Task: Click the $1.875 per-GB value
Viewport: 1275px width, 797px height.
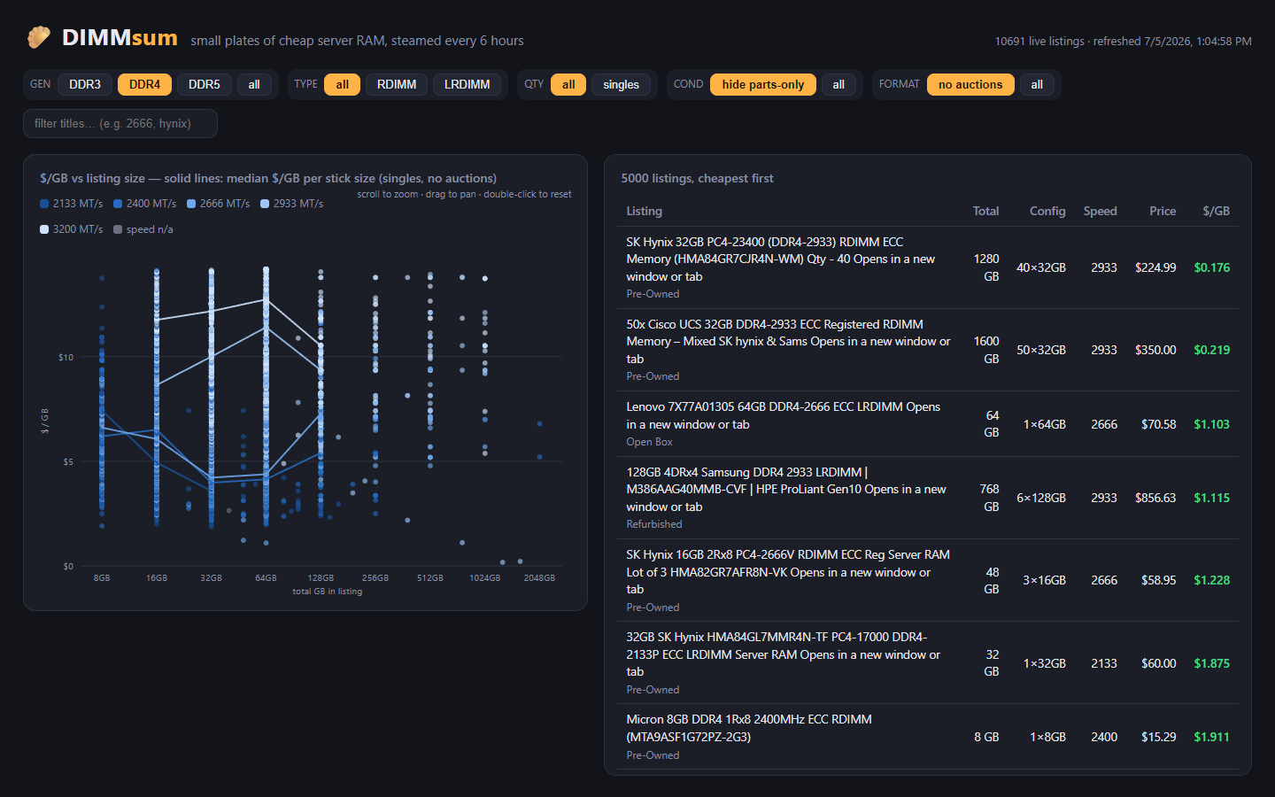Action: click(x=1211, y=663)
